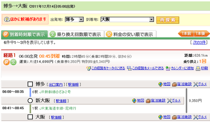Open 宿泊施設 link in 新大阪 row
210x122 pixels.
pos(158,100)
